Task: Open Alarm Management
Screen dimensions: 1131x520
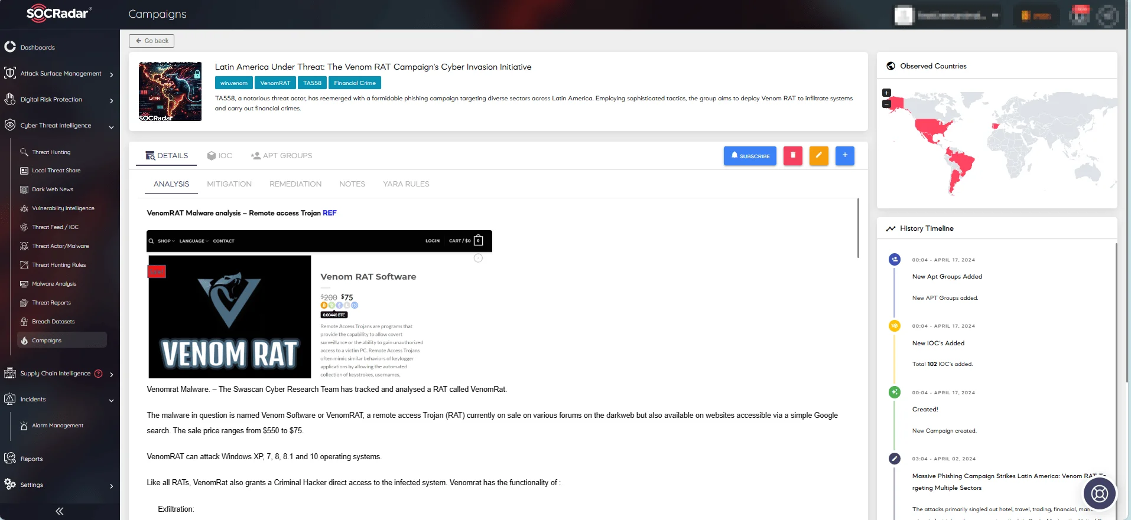Action: click(x=57, y=426)
